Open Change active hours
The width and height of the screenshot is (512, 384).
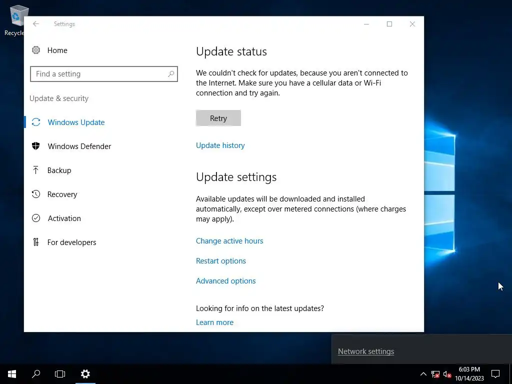click(229, 240)
